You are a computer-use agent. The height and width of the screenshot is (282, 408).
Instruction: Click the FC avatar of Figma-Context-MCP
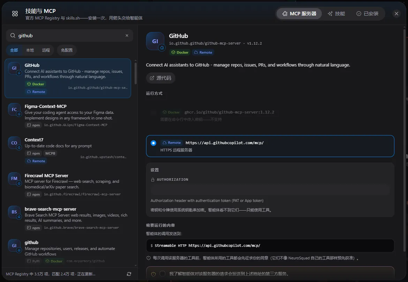[14, 109]
